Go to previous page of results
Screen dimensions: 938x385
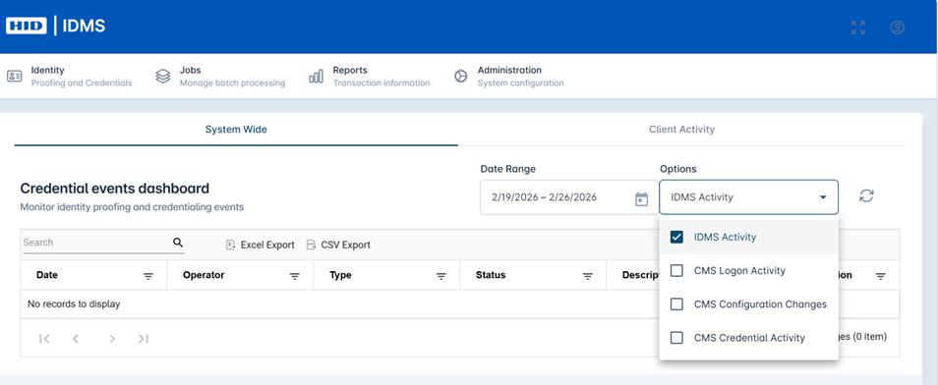[x=76, y=339]
